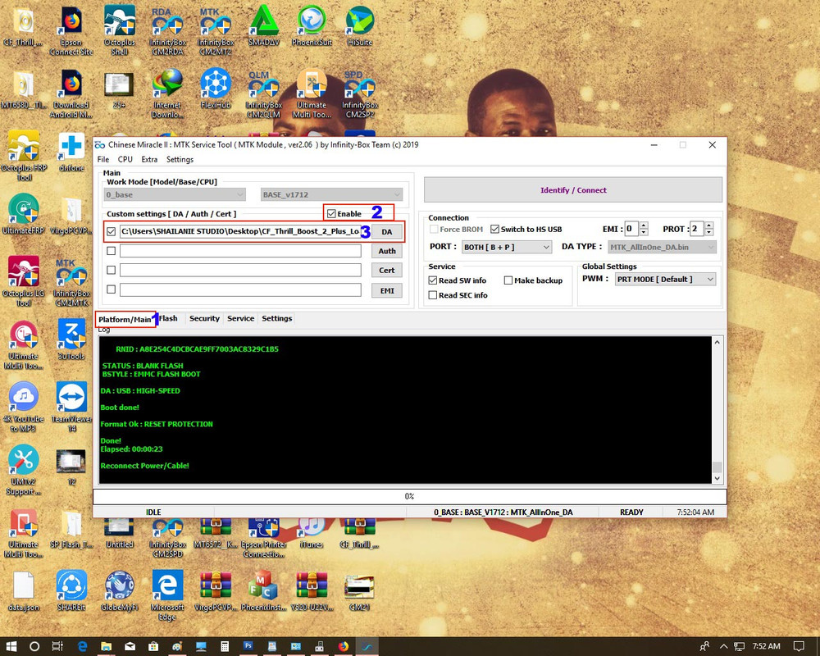The width and height of the screenshot is (820, 656).
Task: Open the 0_base work mode dropdown
Action: tap(175, 194)
